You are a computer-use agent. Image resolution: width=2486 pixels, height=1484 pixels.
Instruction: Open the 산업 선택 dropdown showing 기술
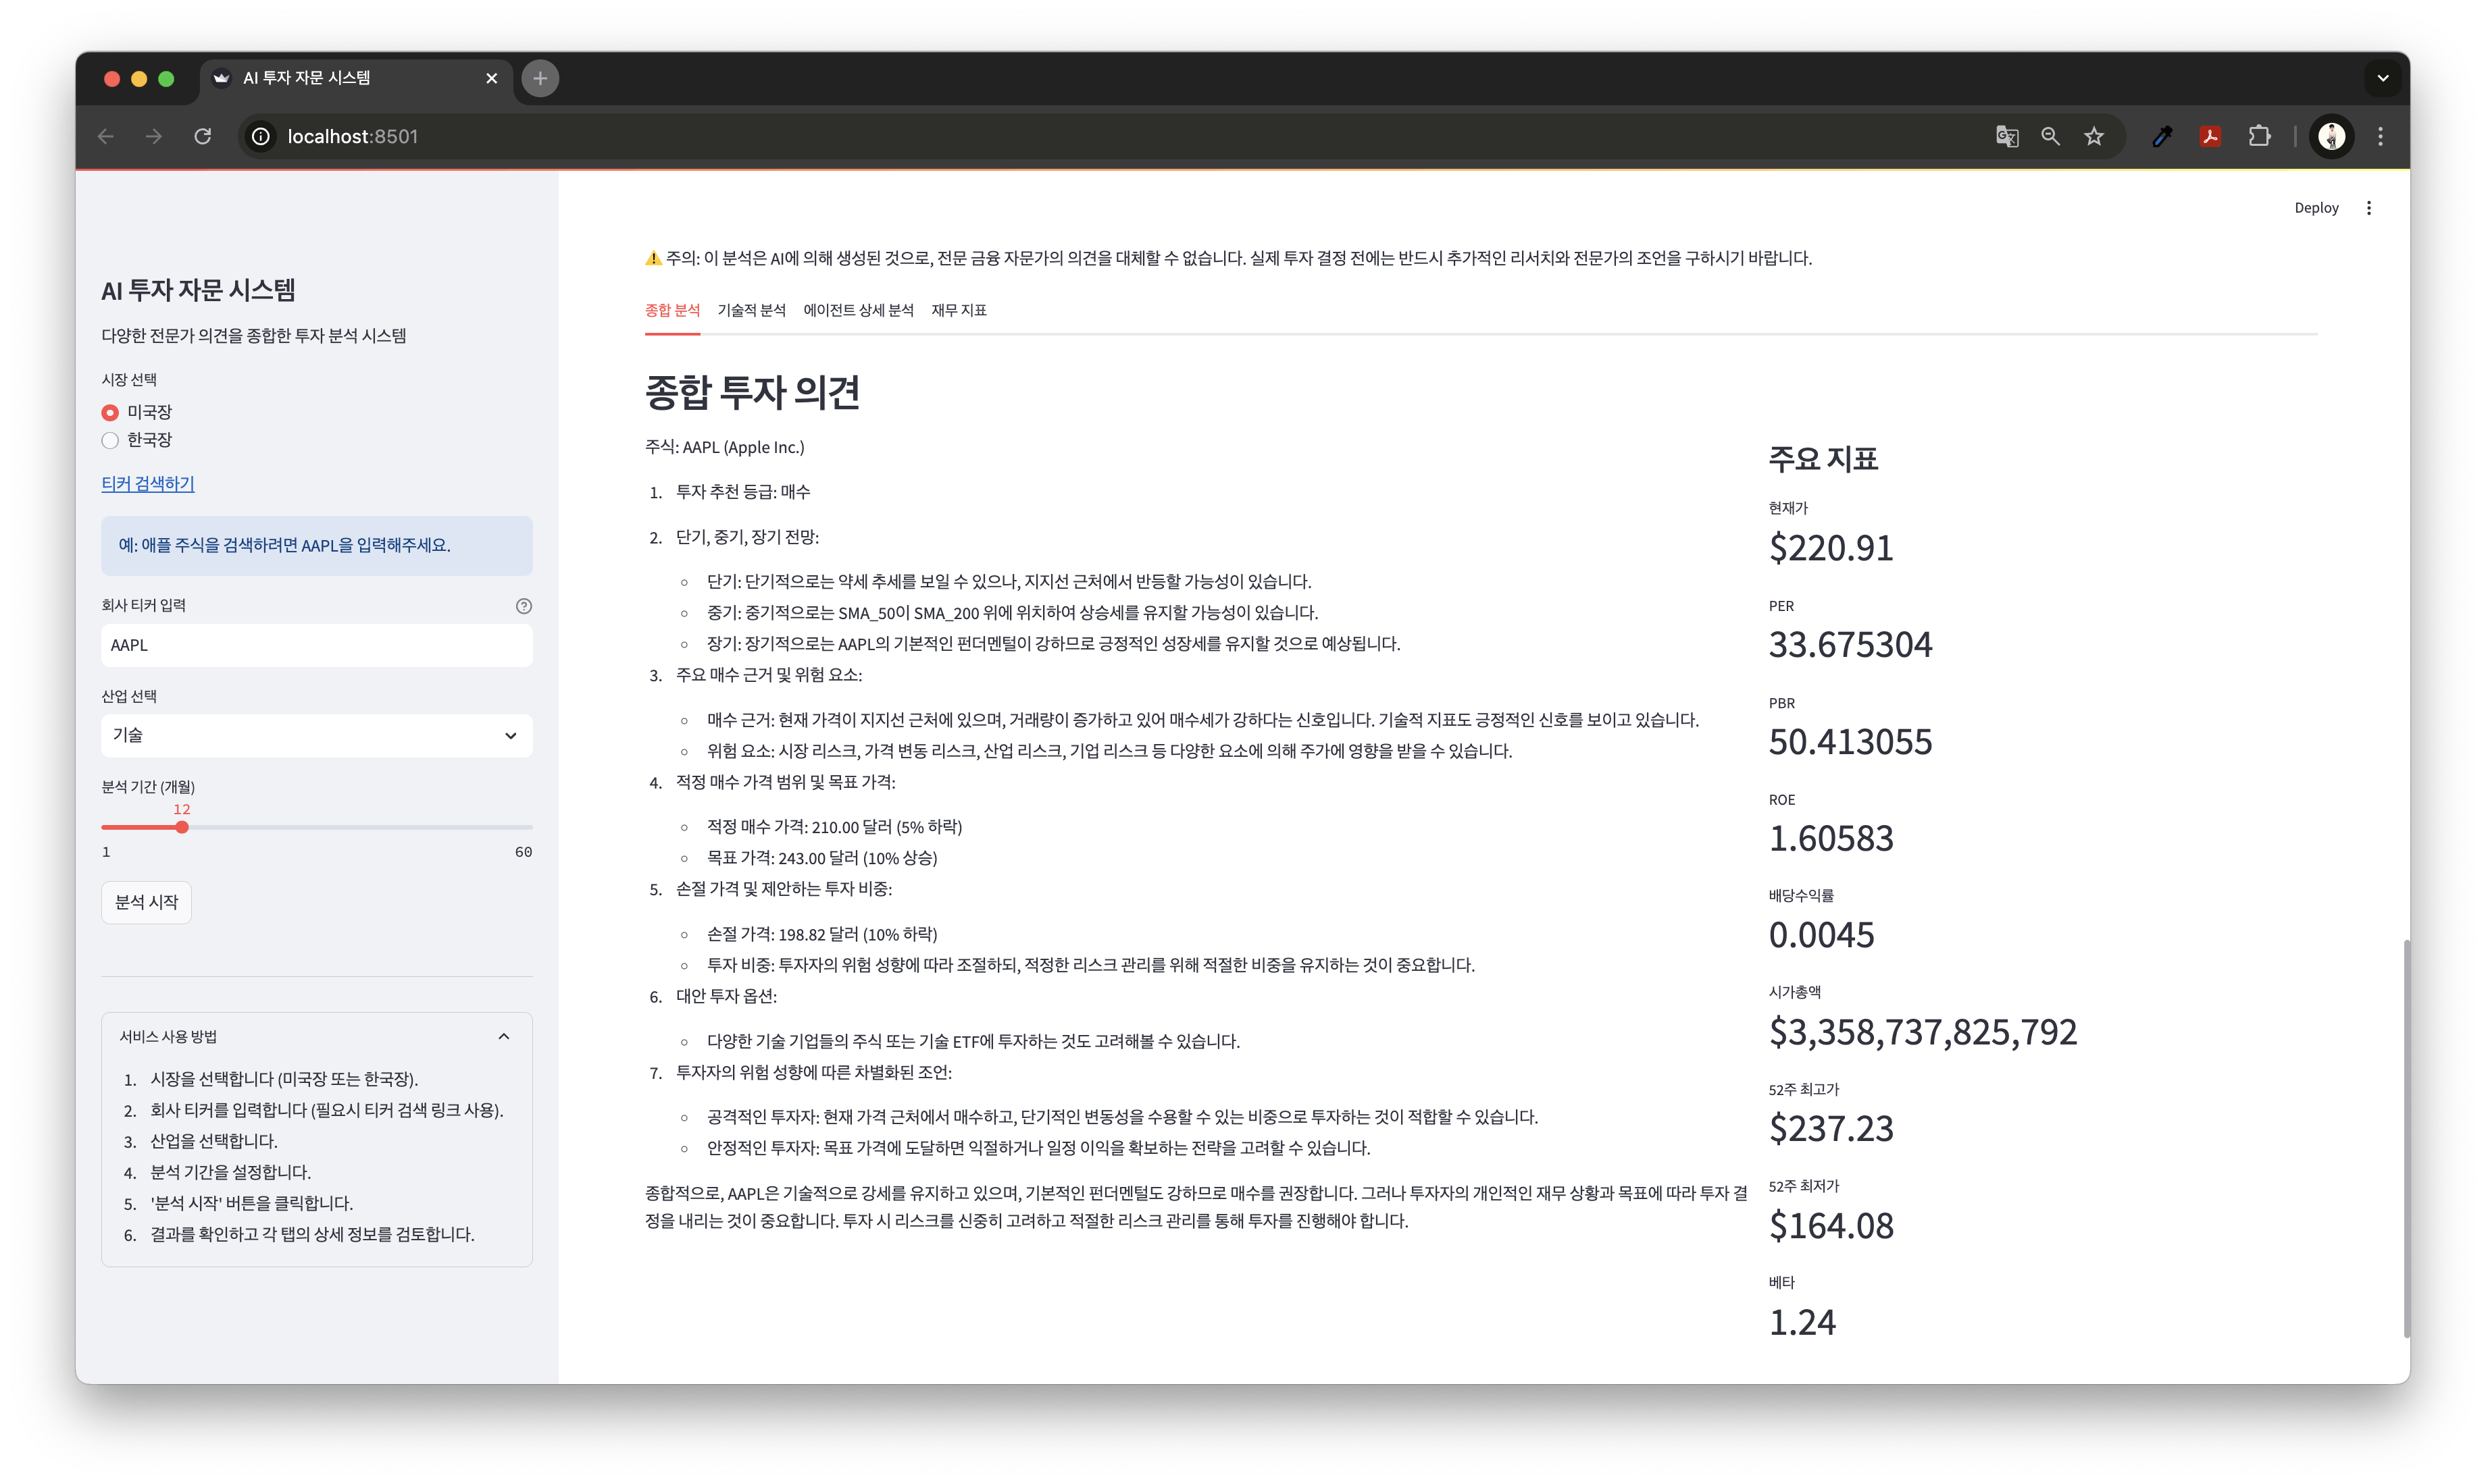316,735
